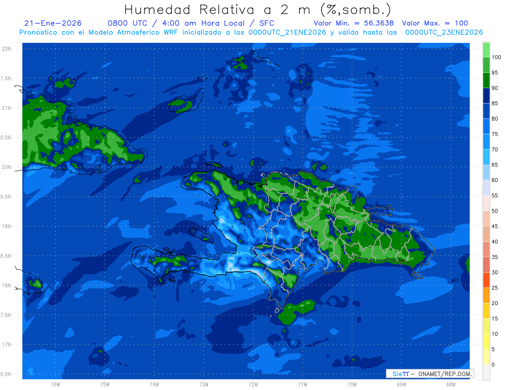Select the '22N' latitude label
The width and height of the screenshot is (506, 390).
click(7, 49)
